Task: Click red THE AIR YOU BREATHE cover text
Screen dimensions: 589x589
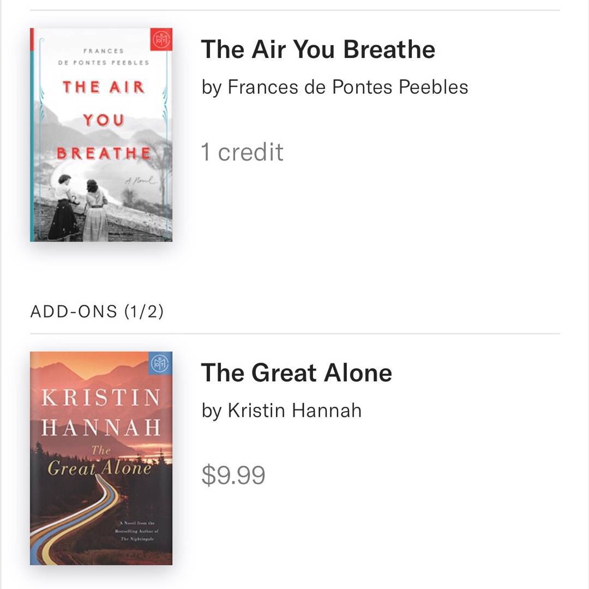Action: [x=103, y=120]
